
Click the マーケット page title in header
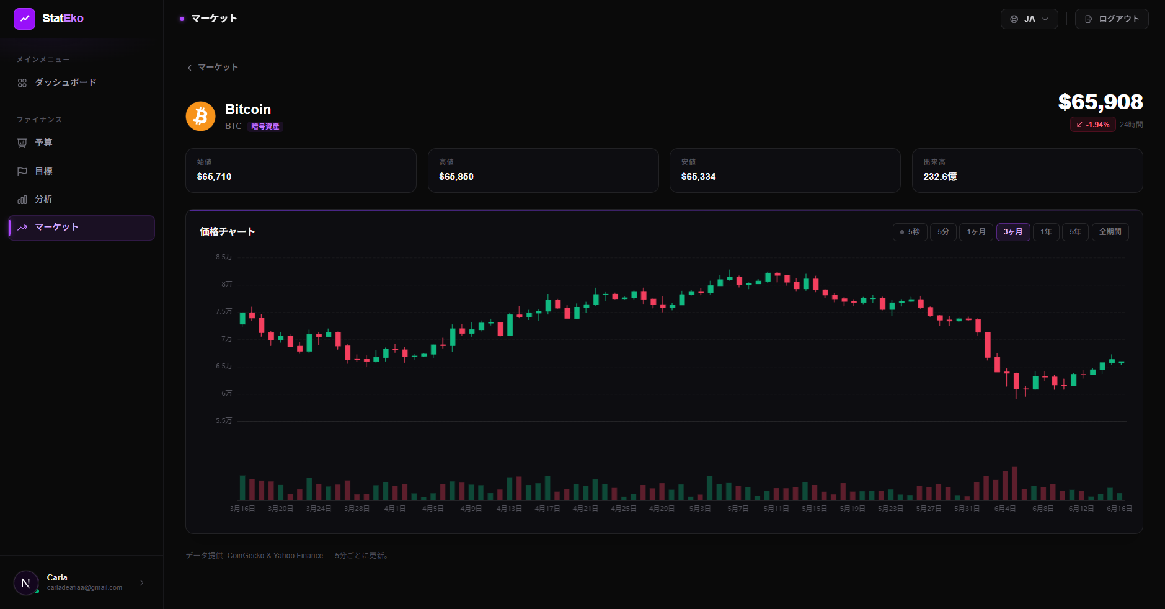coord(214,19)
